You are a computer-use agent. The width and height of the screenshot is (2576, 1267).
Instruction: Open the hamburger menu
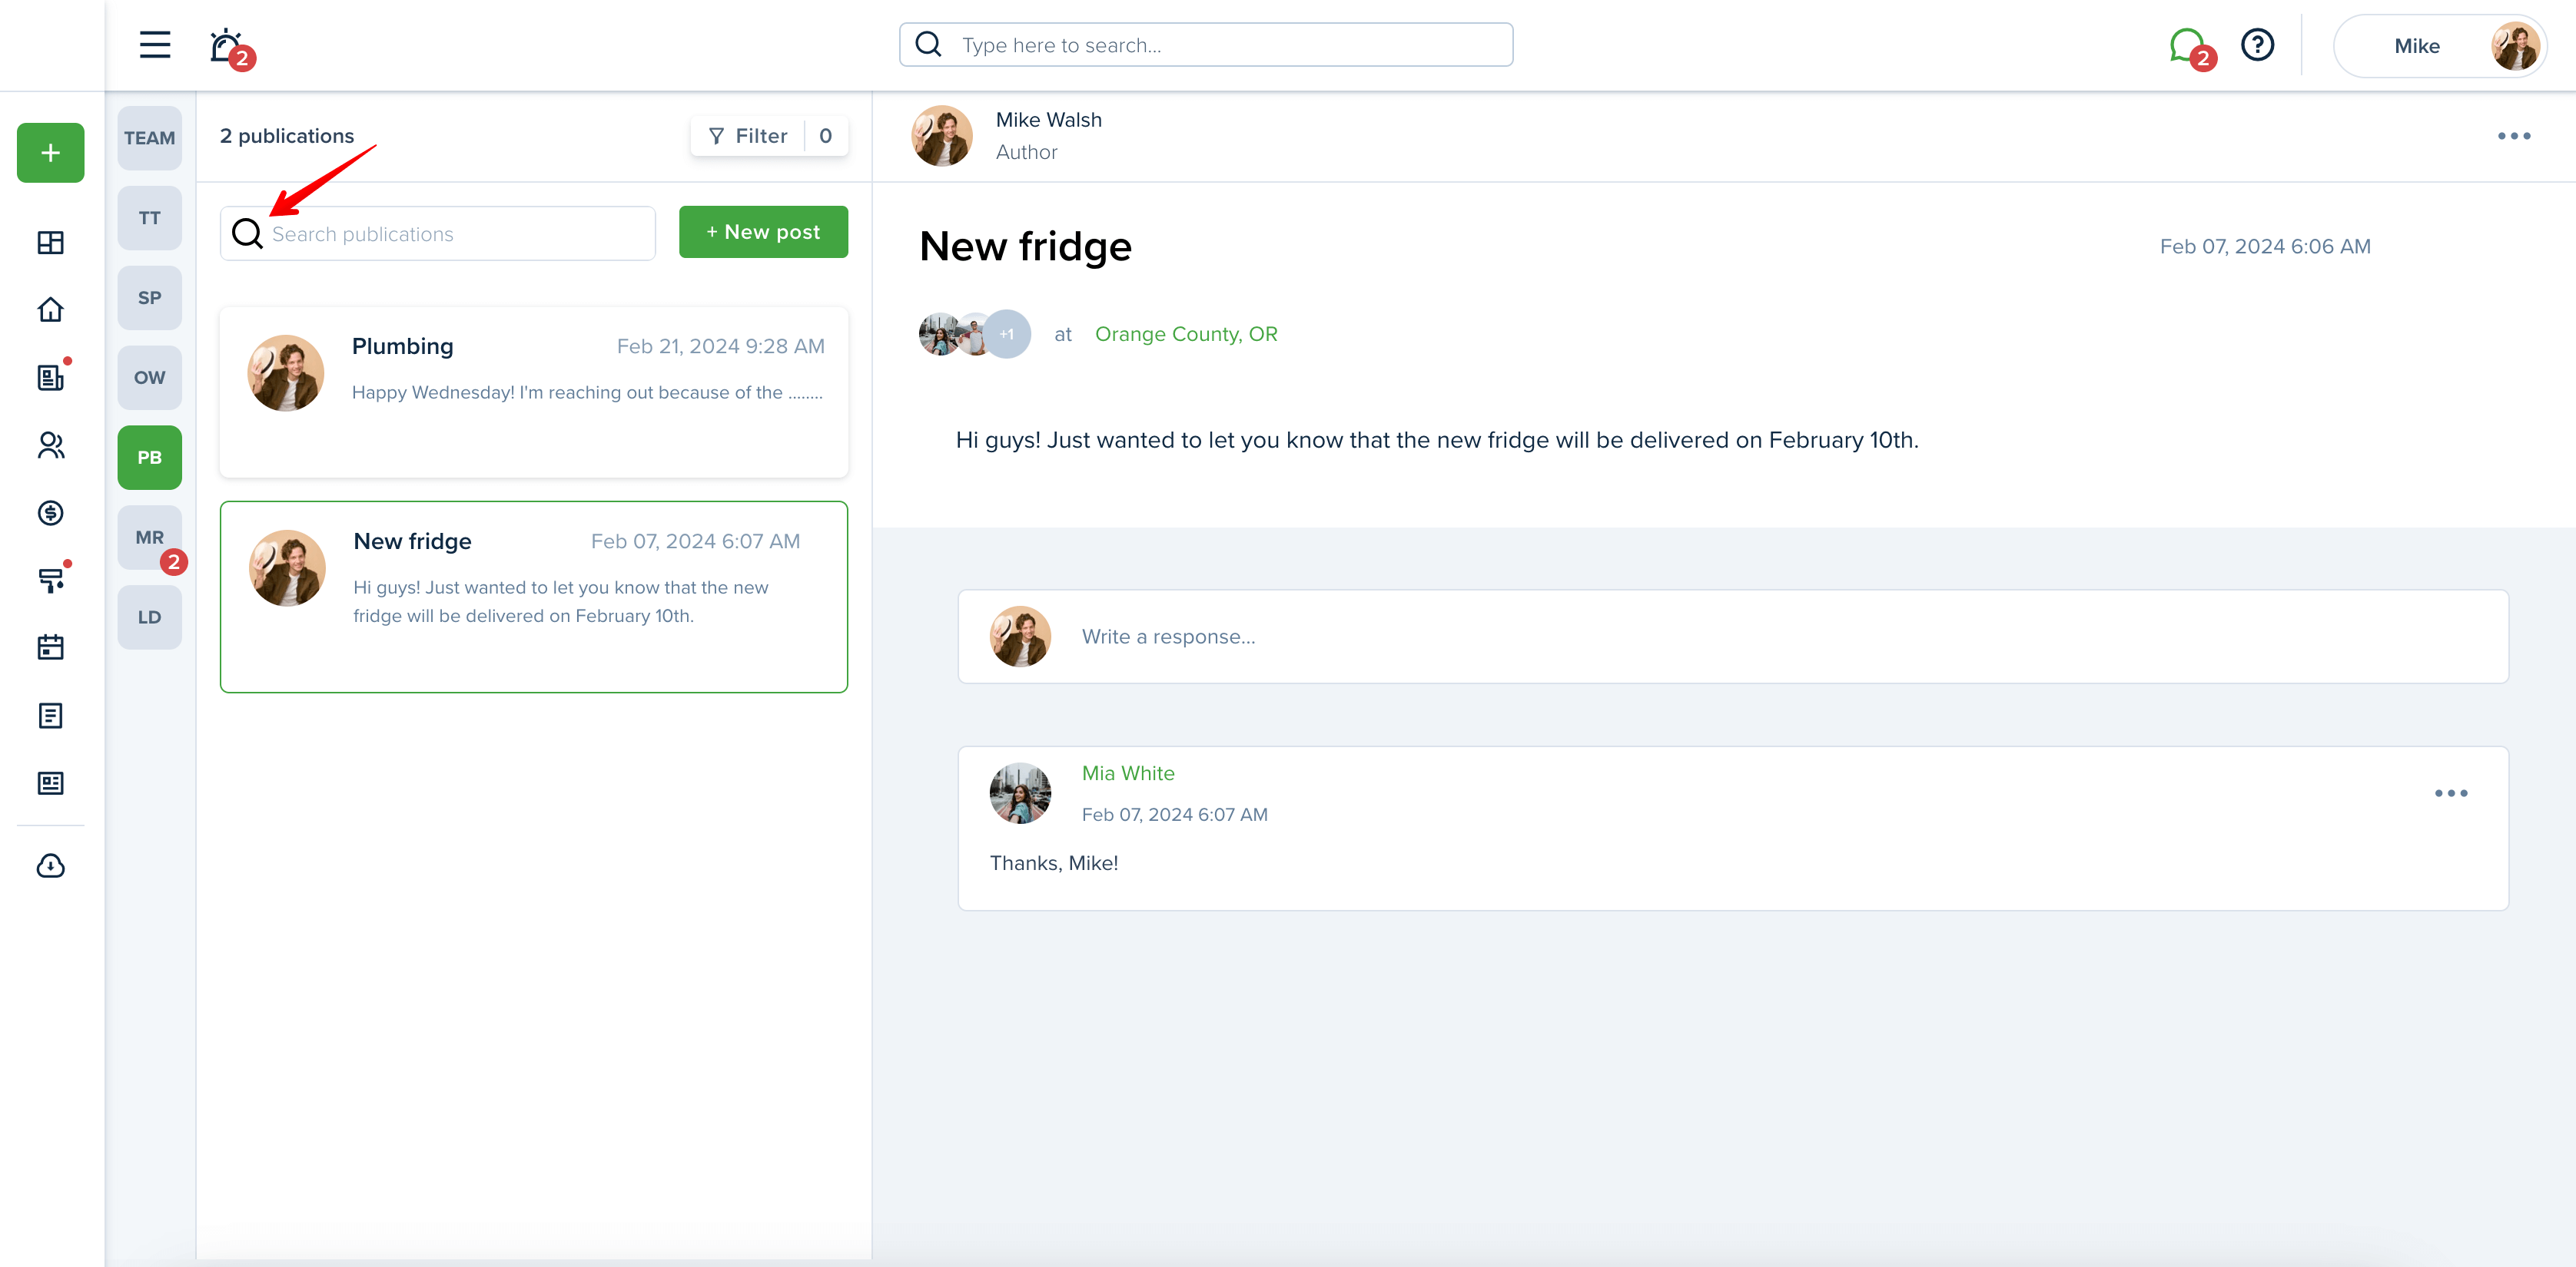click(x=155, y=45)
